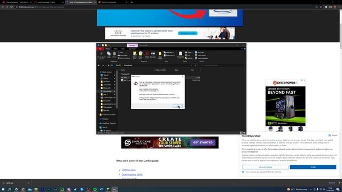
Task: Open the Windows notification center
Action: (338, 189)
